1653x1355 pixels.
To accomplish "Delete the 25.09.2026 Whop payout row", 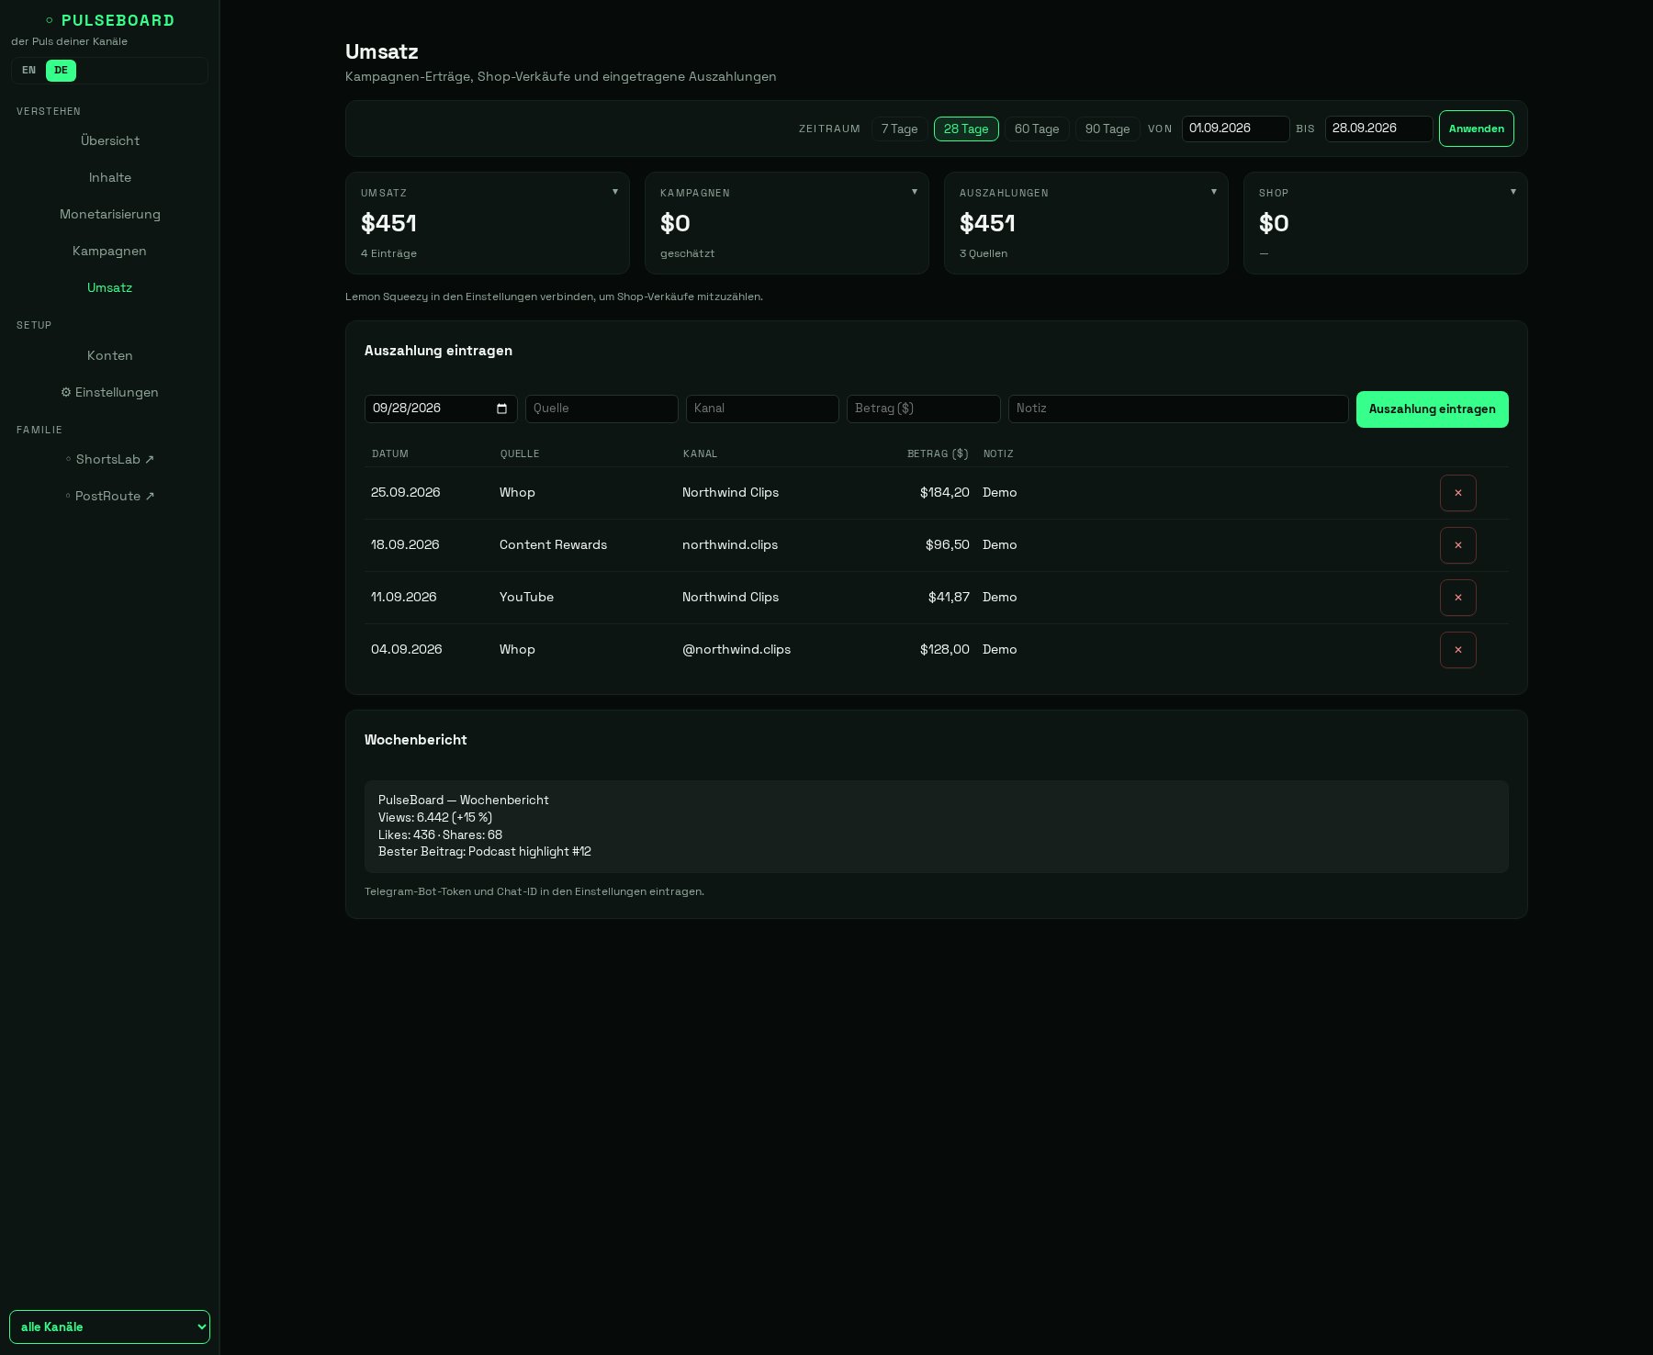I will pos(1457,493).
